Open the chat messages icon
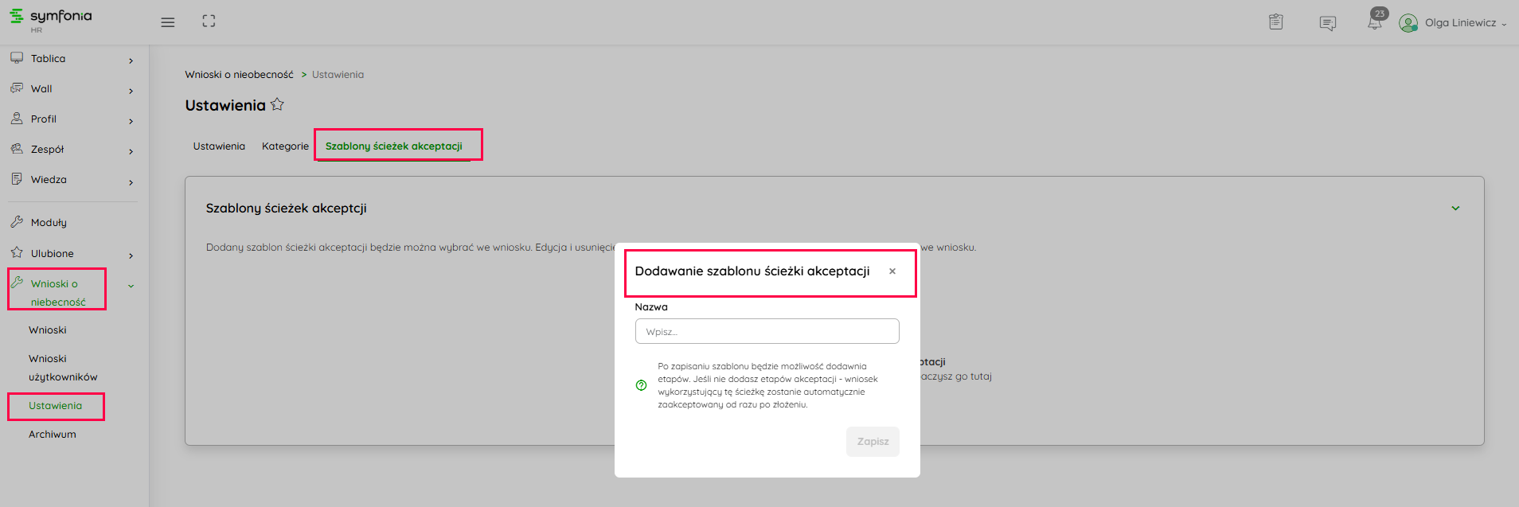1519x507 pixels. point(1327,23)
